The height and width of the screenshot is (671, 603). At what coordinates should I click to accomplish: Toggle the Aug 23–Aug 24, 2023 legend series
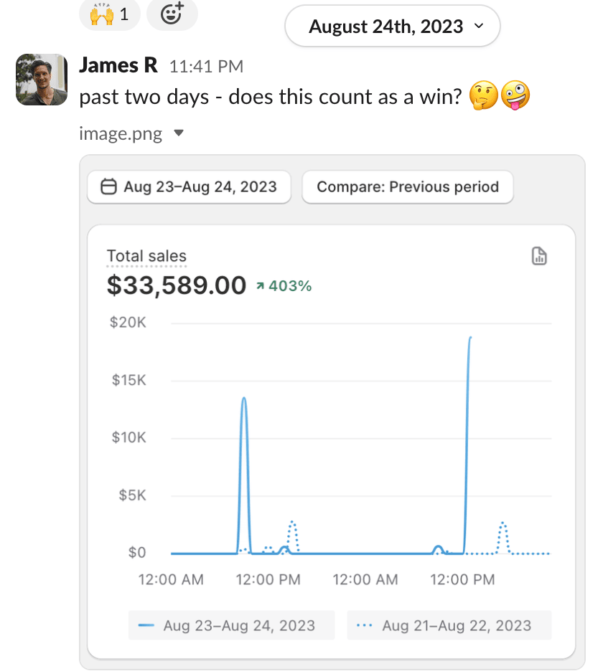pyautogui.click(x=231, y=625)
